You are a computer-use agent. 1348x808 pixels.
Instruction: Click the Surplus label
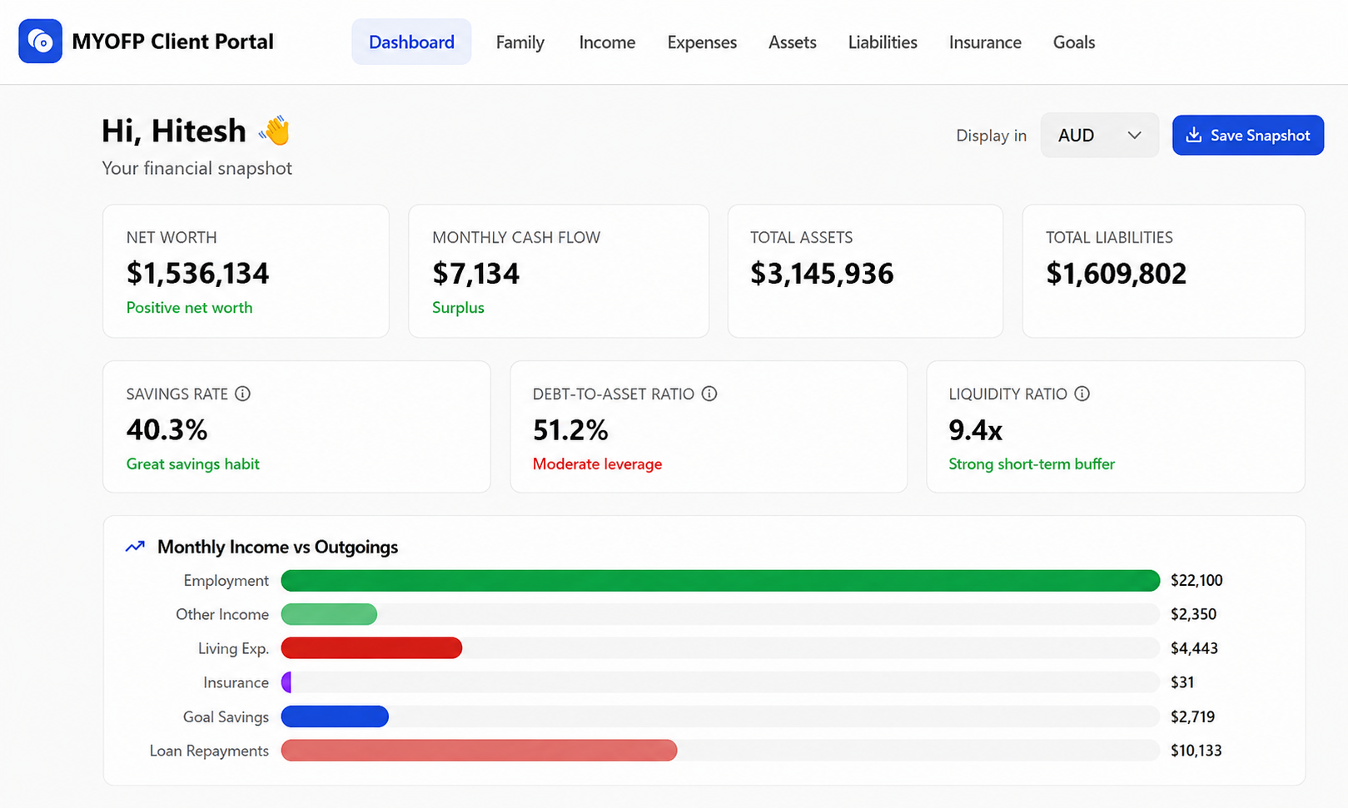[x=458, y=307]
